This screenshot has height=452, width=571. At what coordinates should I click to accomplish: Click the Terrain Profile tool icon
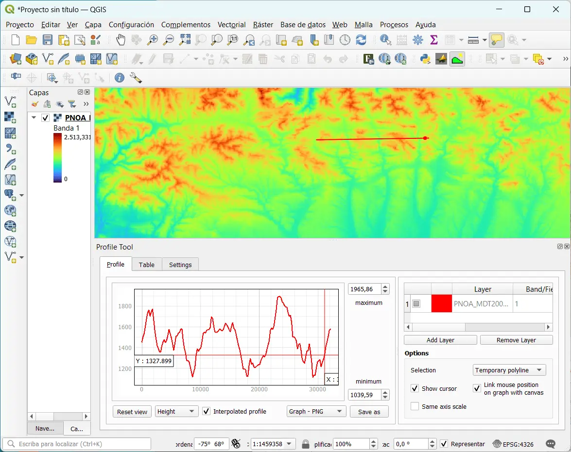(x=457, y=59)
